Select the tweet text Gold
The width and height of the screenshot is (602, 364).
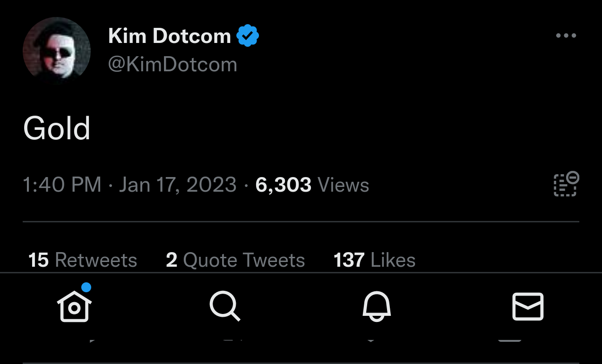coord(57,128)
